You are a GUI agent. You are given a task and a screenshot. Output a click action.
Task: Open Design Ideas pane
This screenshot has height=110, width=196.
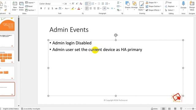point(192,6)
